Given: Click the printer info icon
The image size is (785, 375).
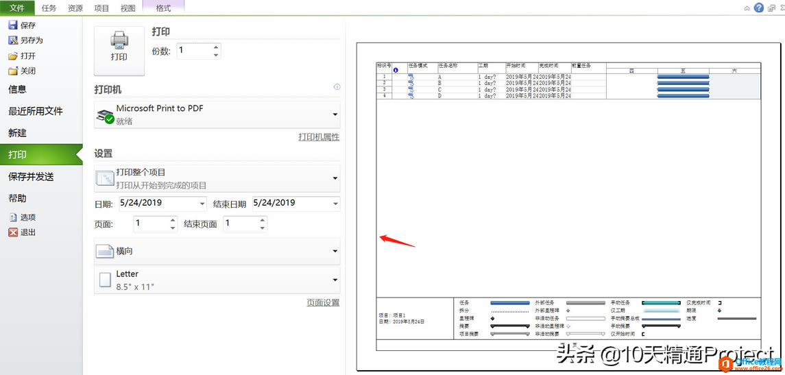Looking at the screenshot, I should pyautogui.click(x=337, y=87).
